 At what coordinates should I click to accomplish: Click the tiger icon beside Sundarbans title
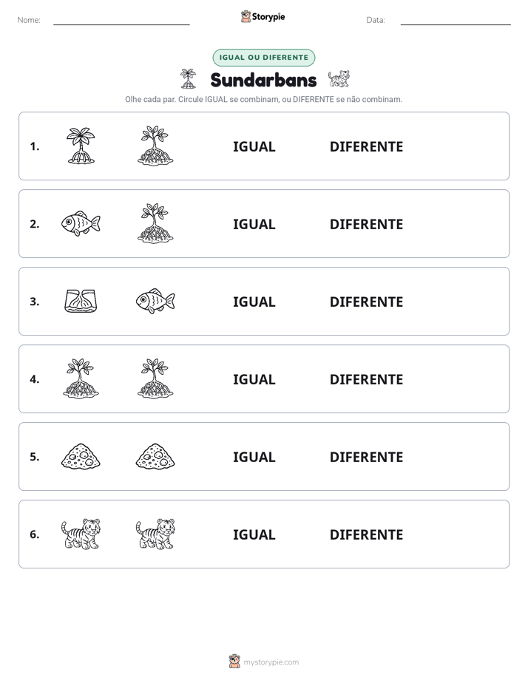pyautogui.click(x=339, y=79)
